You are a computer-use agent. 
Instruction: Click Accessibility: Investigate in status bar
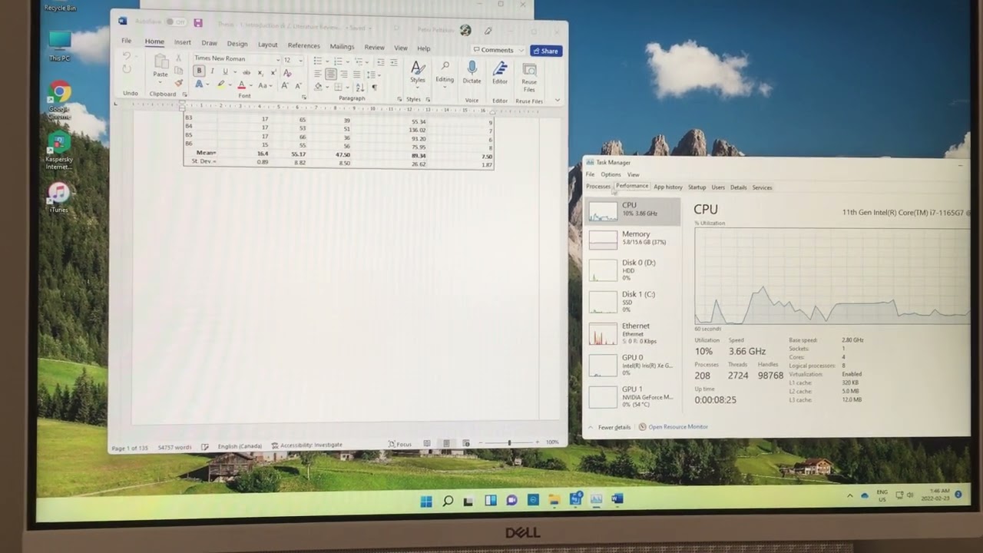[x=306, y=445]
